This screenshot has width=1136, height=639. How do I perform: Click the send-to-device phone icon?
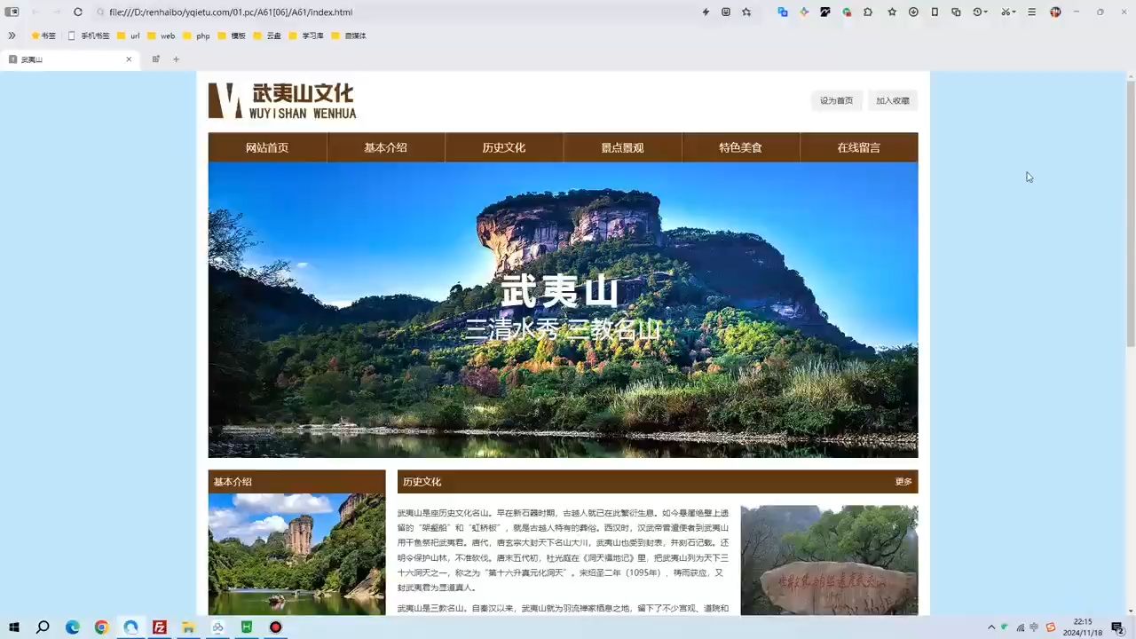tap(935, 12)
